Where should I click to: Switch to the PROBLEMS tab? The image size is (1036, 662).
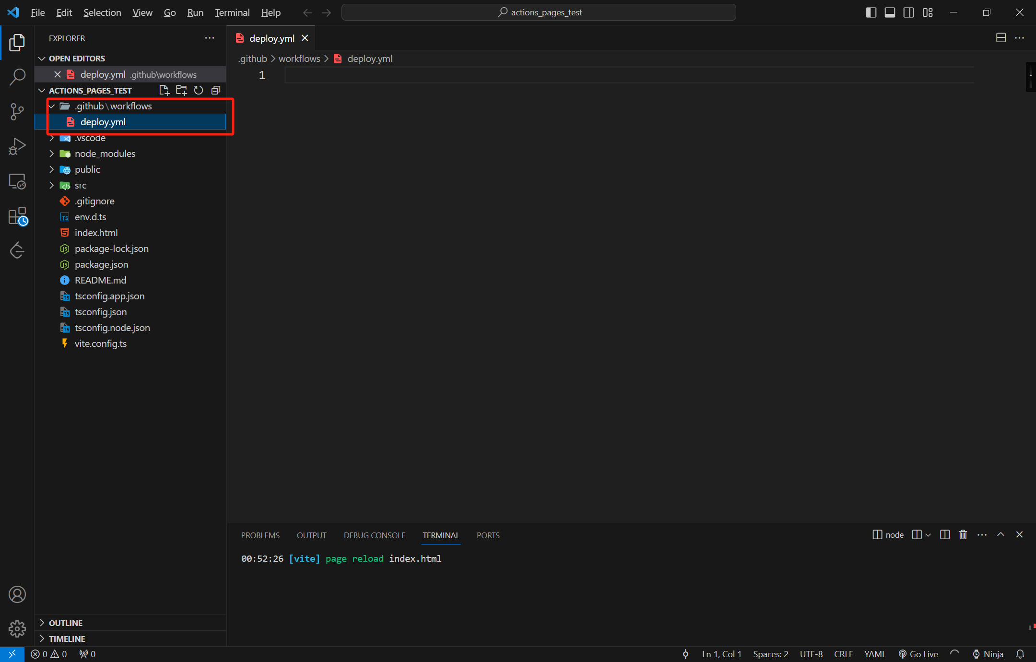pyautogui.click(x=260, y=535)
